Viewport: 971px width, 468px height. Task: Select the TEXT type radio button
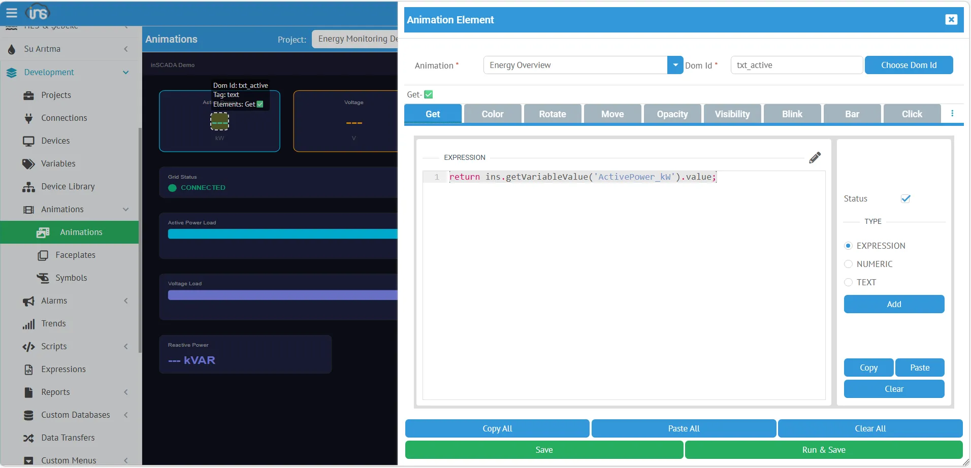pyautogui.click(x=848, y=282)
